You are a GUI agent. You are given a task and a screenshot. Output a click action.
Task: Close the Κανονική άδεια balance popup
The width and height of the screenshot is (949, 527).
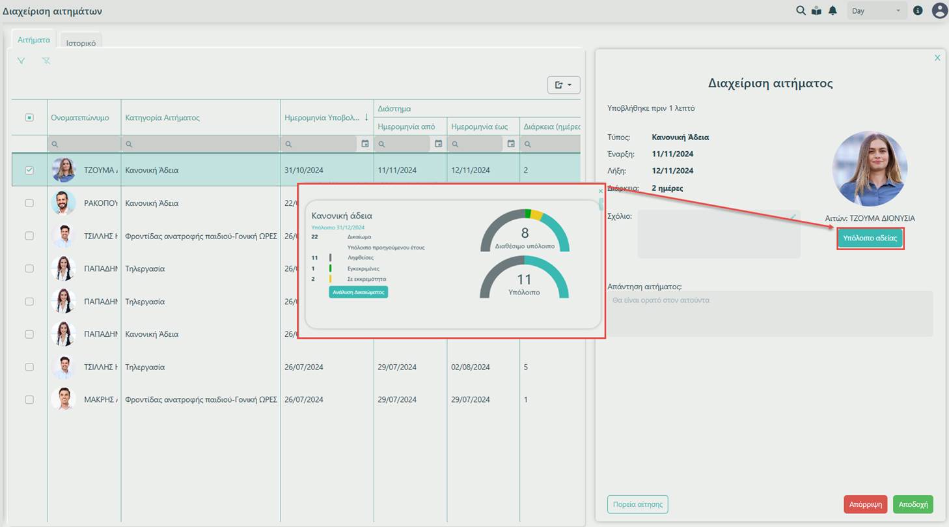pyautogui.click(x=600, y=191)
